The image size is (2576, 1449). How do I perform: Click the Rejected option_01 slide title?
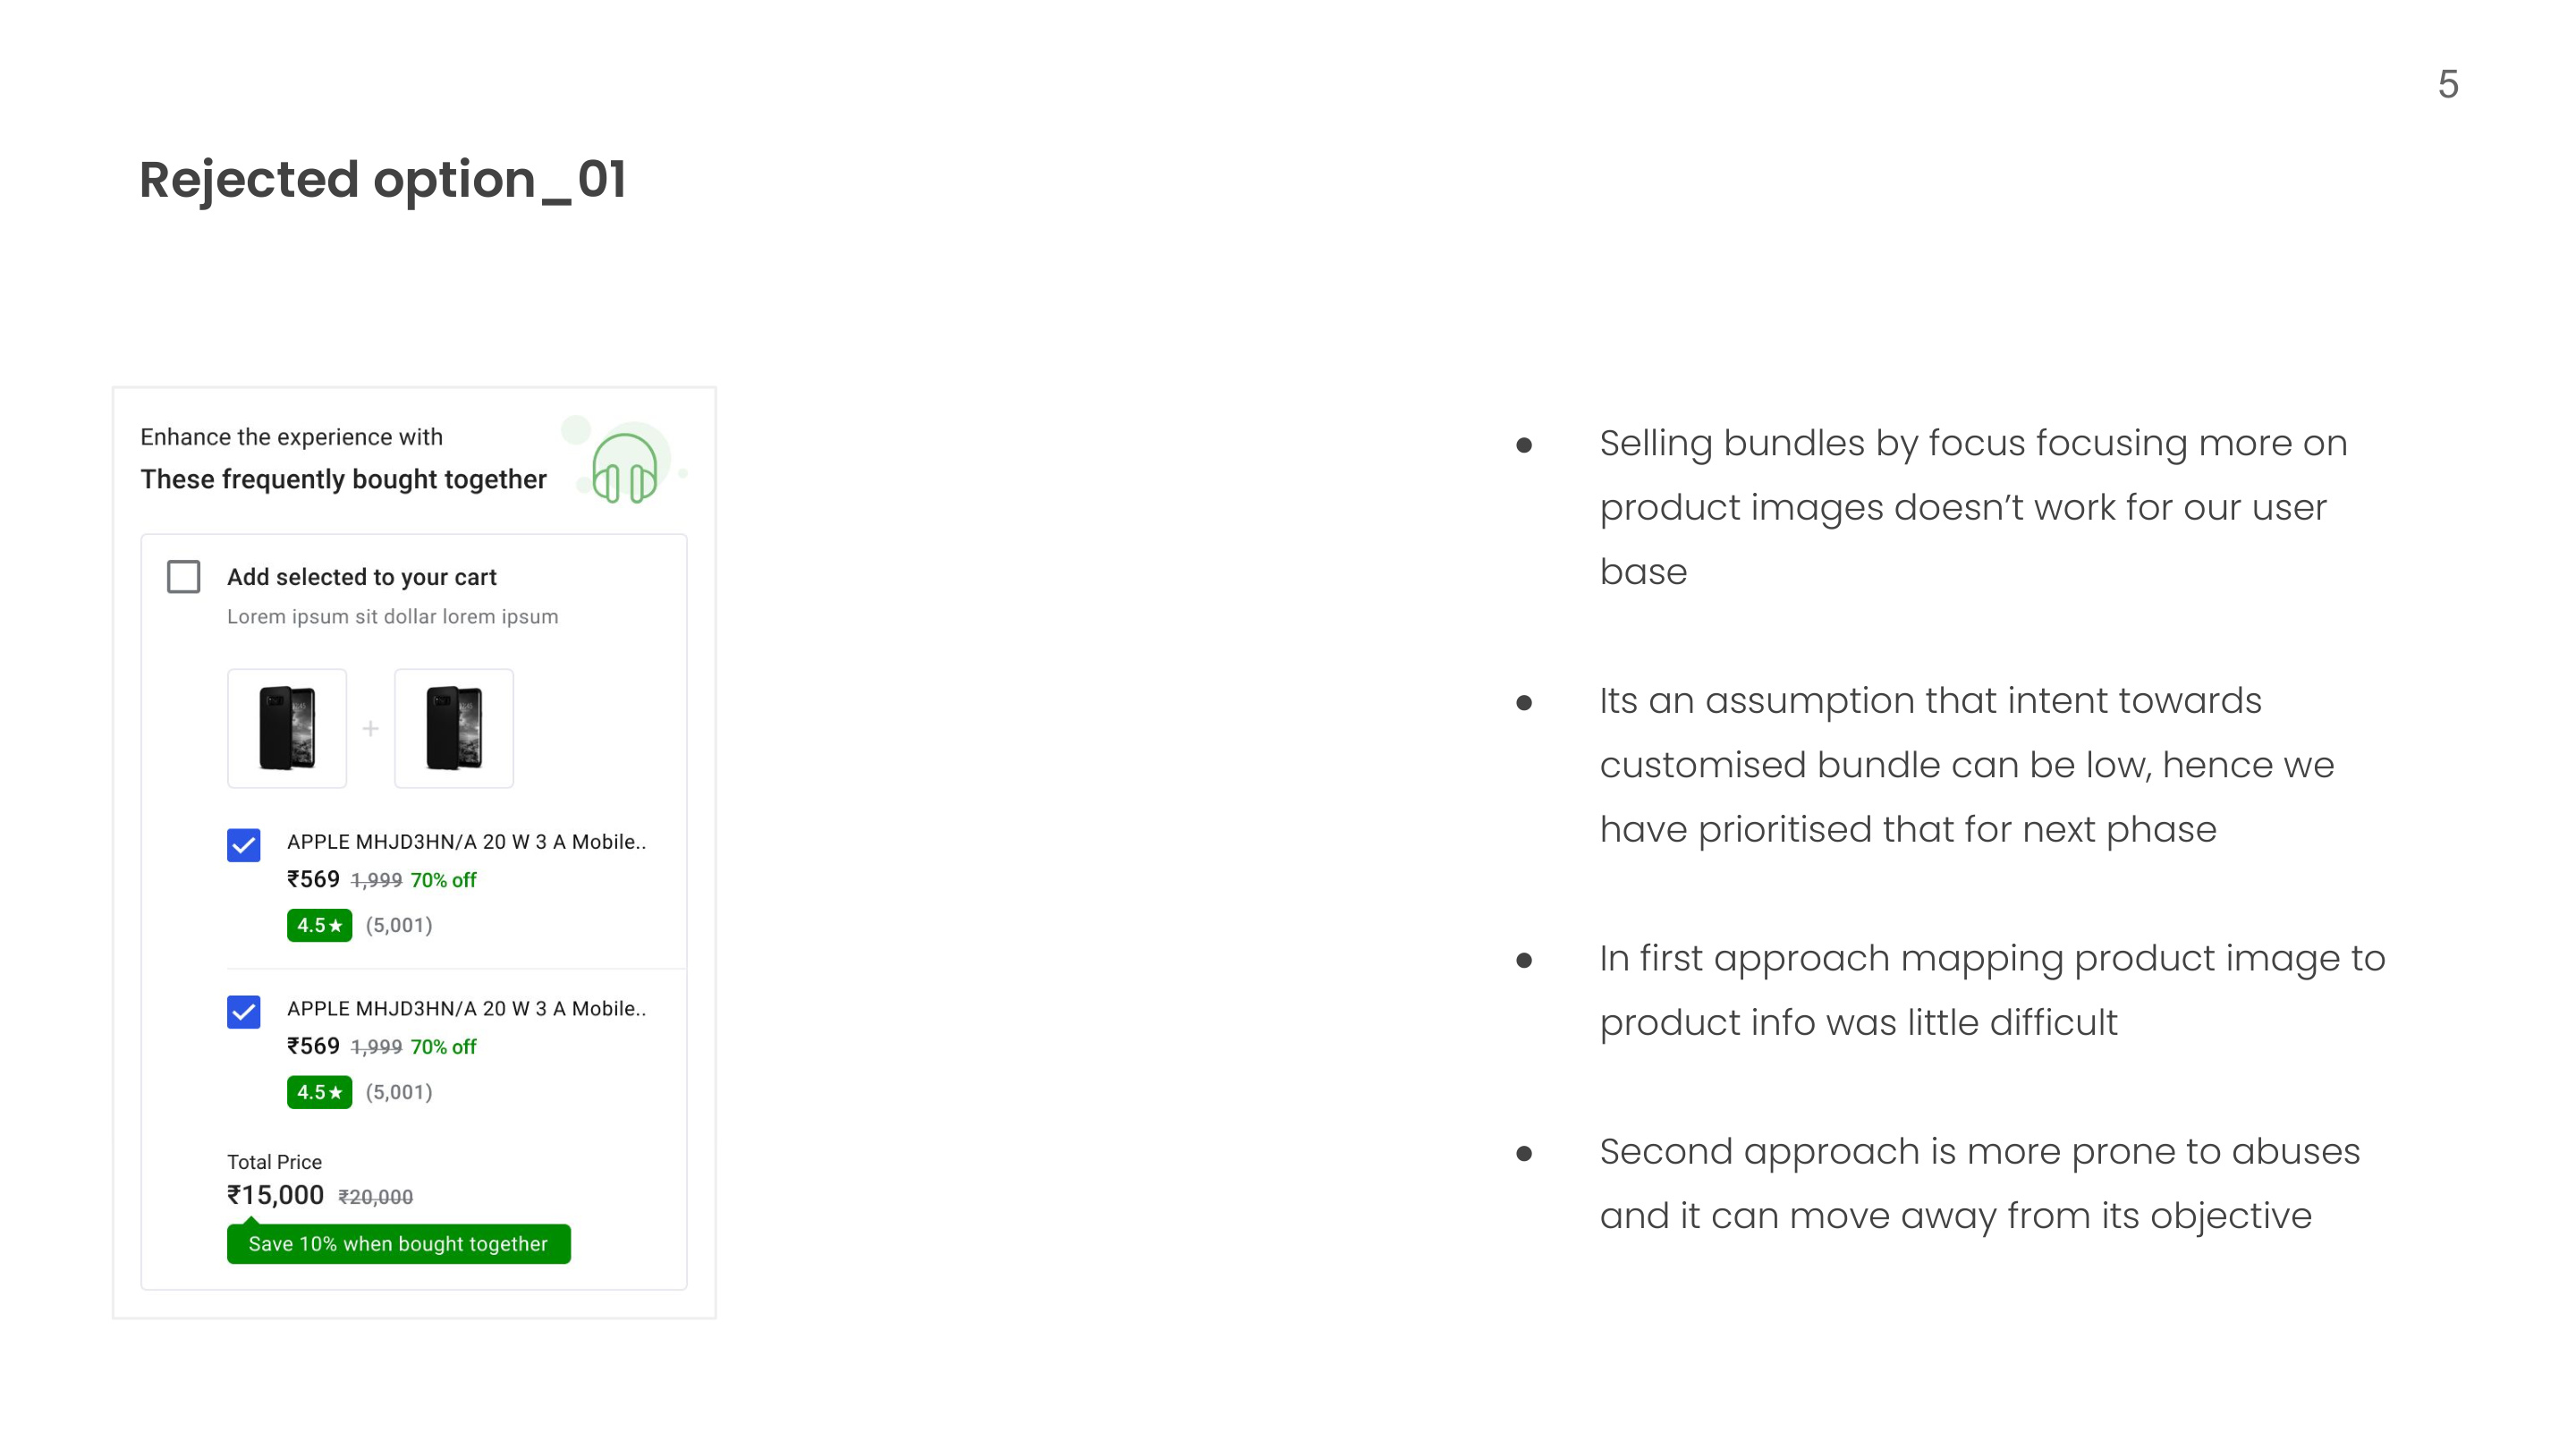[383, 180]
